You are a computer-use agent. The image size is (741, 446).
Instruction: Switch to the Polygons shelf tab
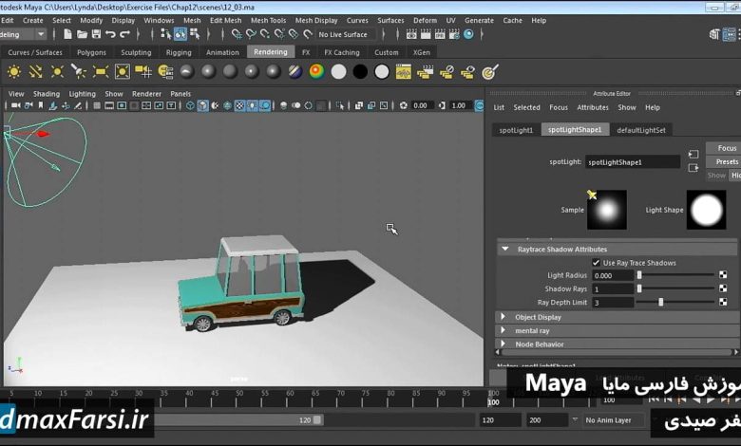92,52
